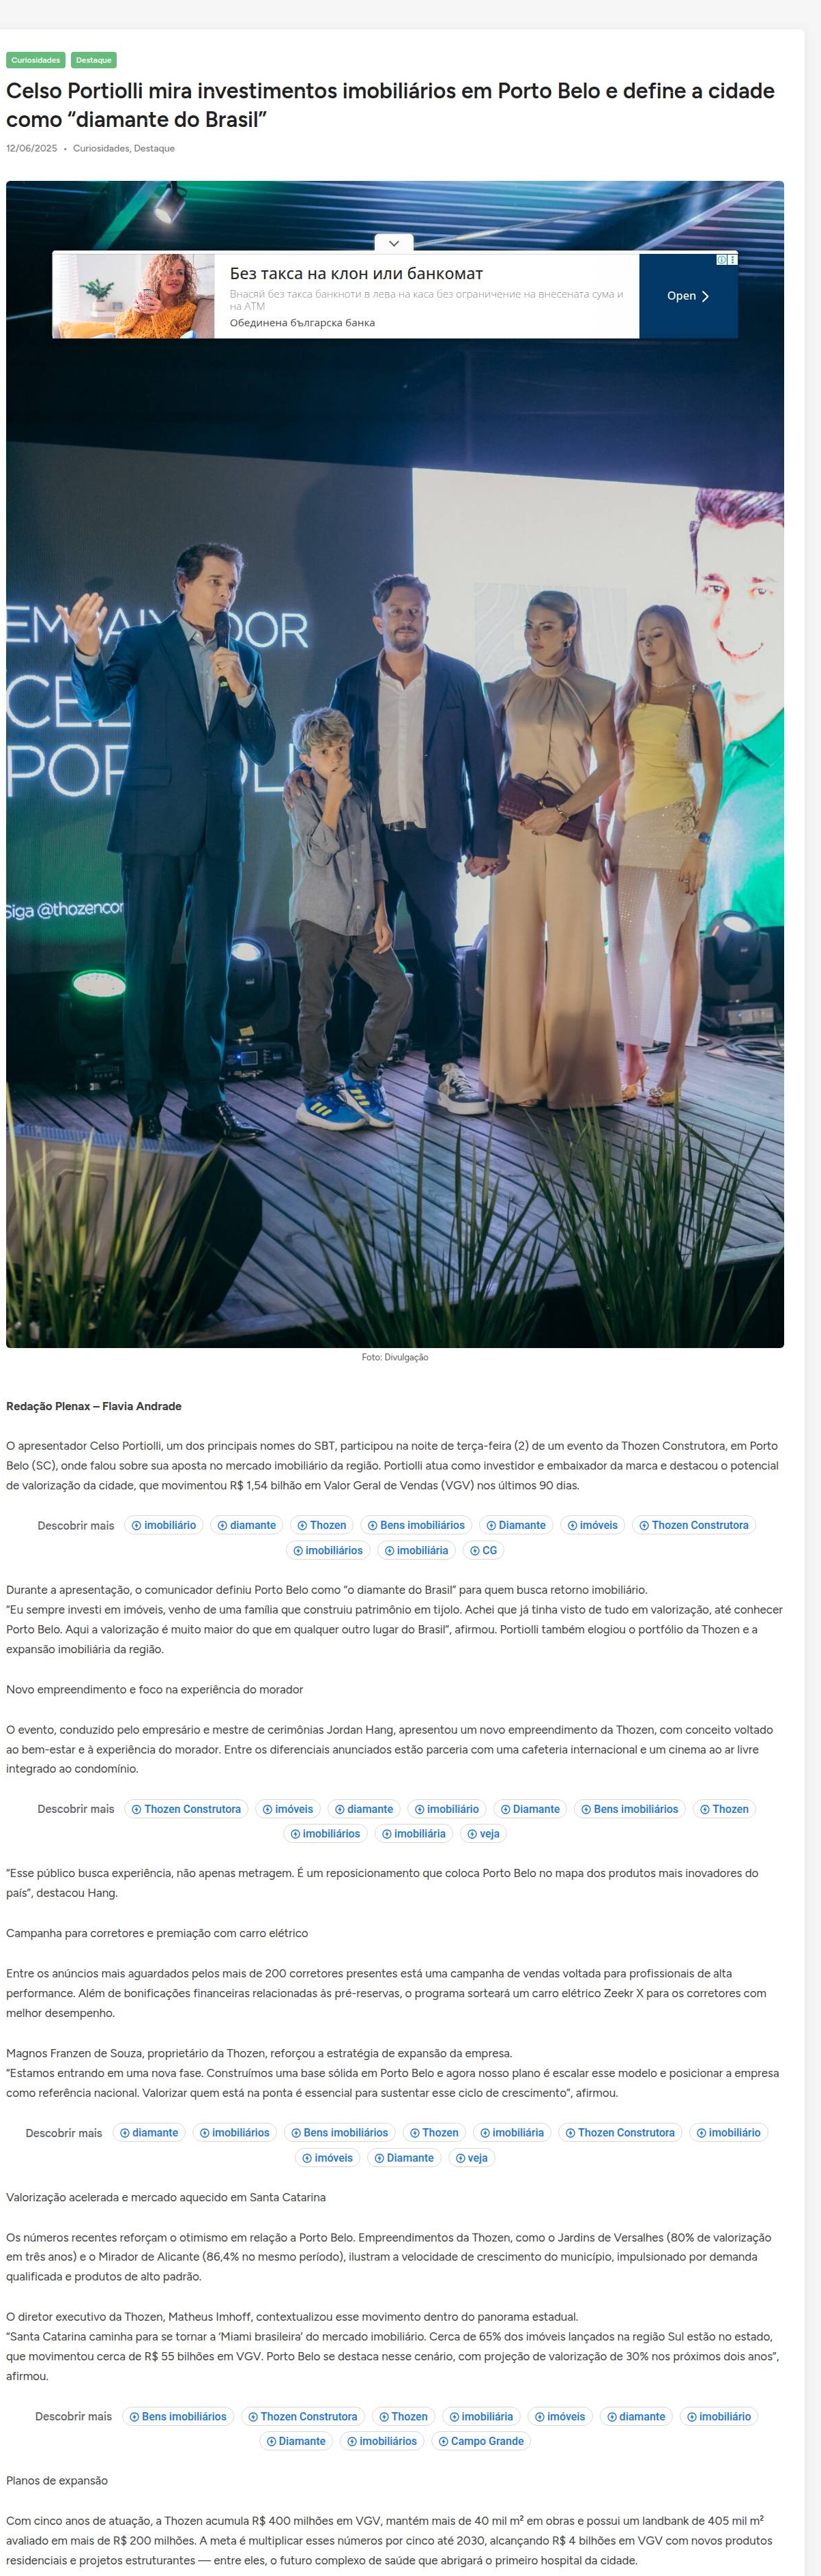Click the ad thumbnail of woman on sofa
The image size is (821, 2576).
(134, 296)
